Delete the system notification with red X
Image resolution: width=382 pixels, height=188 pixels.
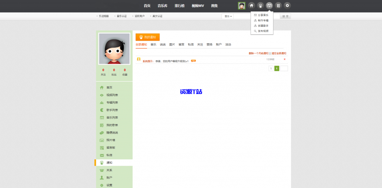tap(284, 59)
